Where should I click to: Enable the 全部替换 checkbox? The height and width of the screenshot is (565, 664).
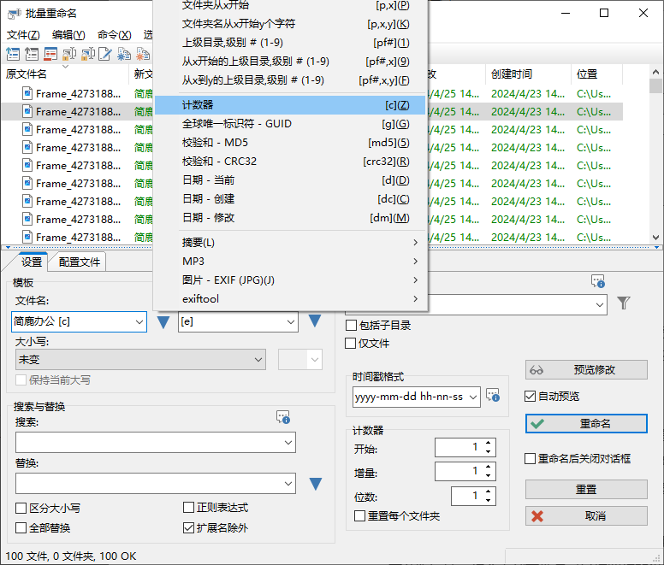click(x=21, y=527)
